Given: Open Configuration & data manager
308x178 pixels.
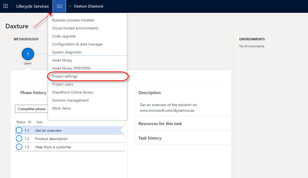Looking at the screenshot, I should click(x=77, y=44).
